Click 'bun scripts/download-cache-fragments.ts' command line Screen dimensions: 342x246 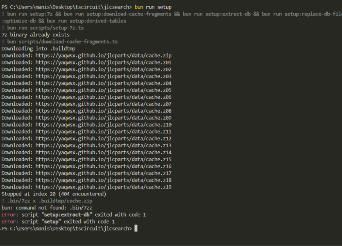pyautogui.click(x=62, y=41)
